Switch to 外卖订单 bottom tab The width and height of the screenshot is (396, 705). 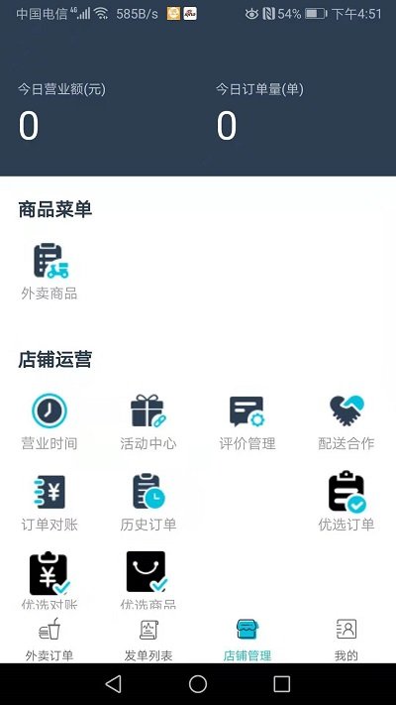coord(49,640)
